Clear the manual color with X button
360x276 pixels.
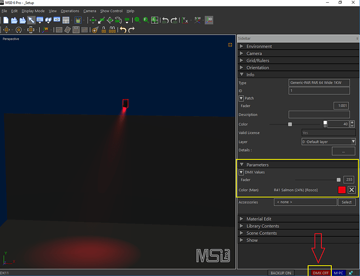pos(352,190)
